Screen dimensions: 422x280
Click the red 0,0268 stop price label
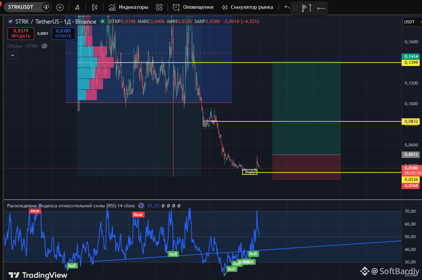(x=411, y=186)
